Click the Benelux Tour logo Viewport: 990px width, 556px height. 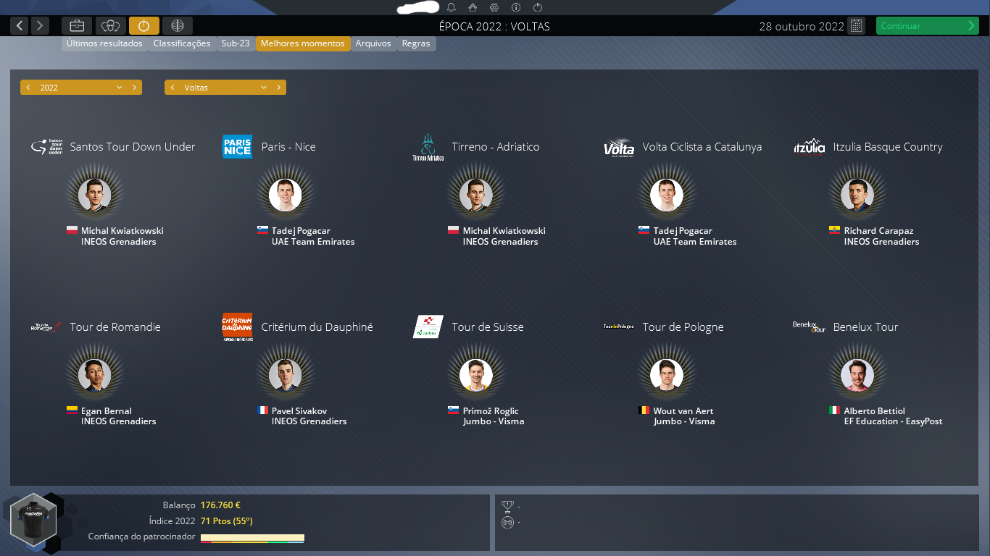pos(810,327)
